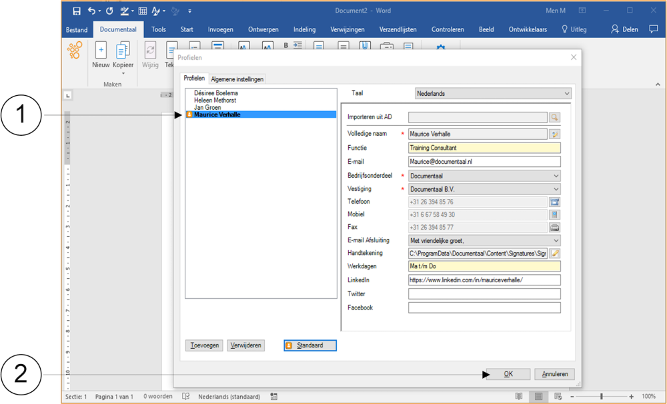The width and height of the screenshot is (667, 404).
Task: Click the icon beside Mobiel field
Action: click(x=554, y=215)
